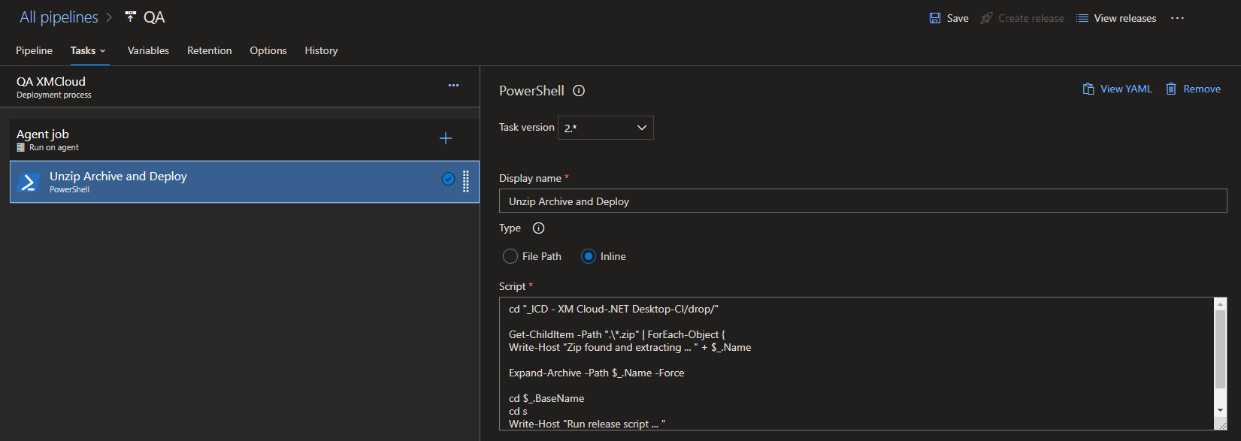Click the release pipeline icon beside QA
Image resolution: width=1241 pixels, height=441 pixels.
tap(130, 17)
